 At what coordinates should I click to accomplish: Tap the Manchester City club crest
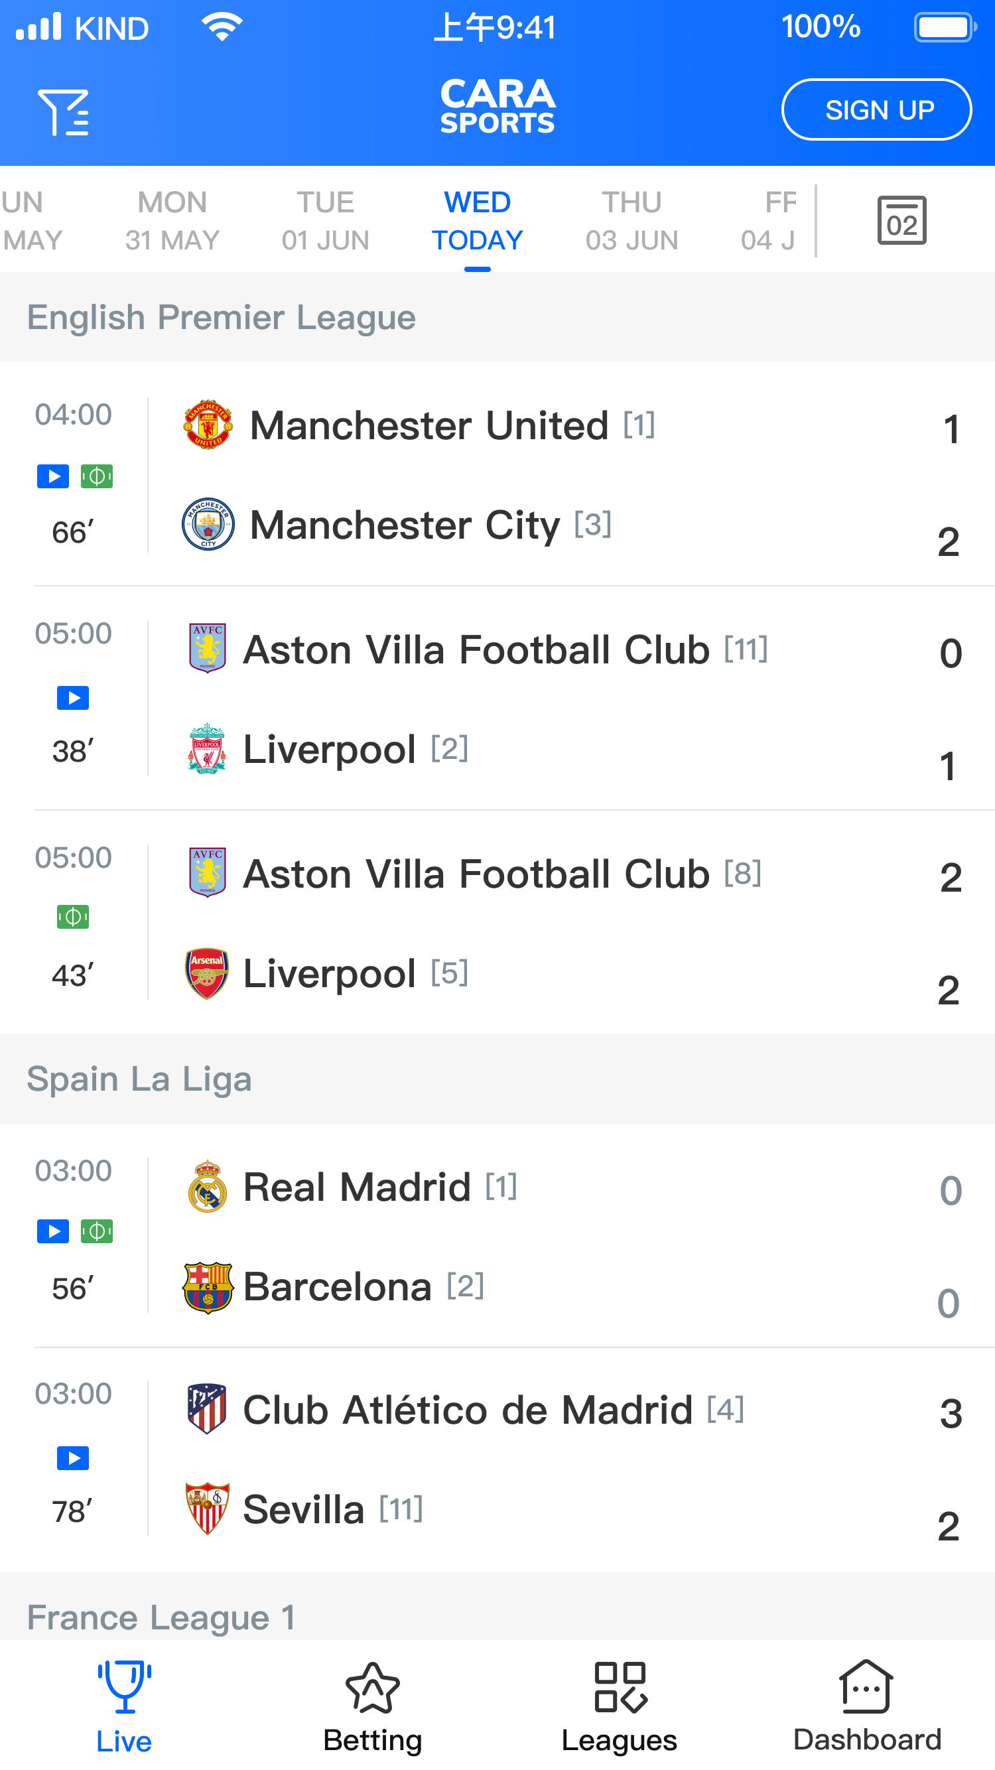[208, 524]
